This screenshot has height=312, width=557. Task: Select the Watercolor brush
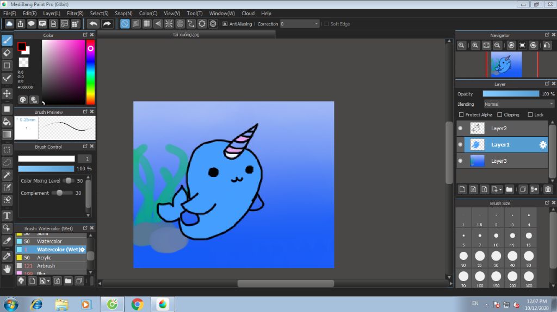pyautogui.click(x=51, y=241)
